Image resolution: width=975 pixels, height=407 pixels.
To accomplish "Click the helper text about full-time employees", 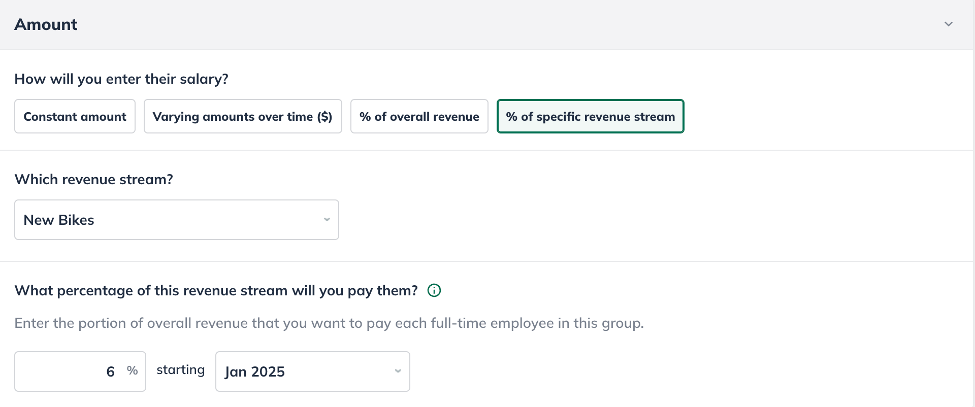I will (x=329, y=323).
